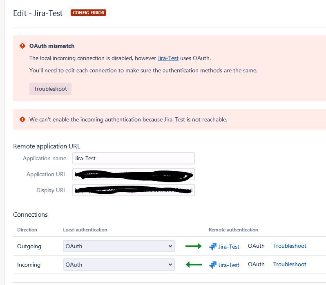Click the 'Outgoing' direction cell
This screenshot has width=326, height=285.
coord(29,246)
